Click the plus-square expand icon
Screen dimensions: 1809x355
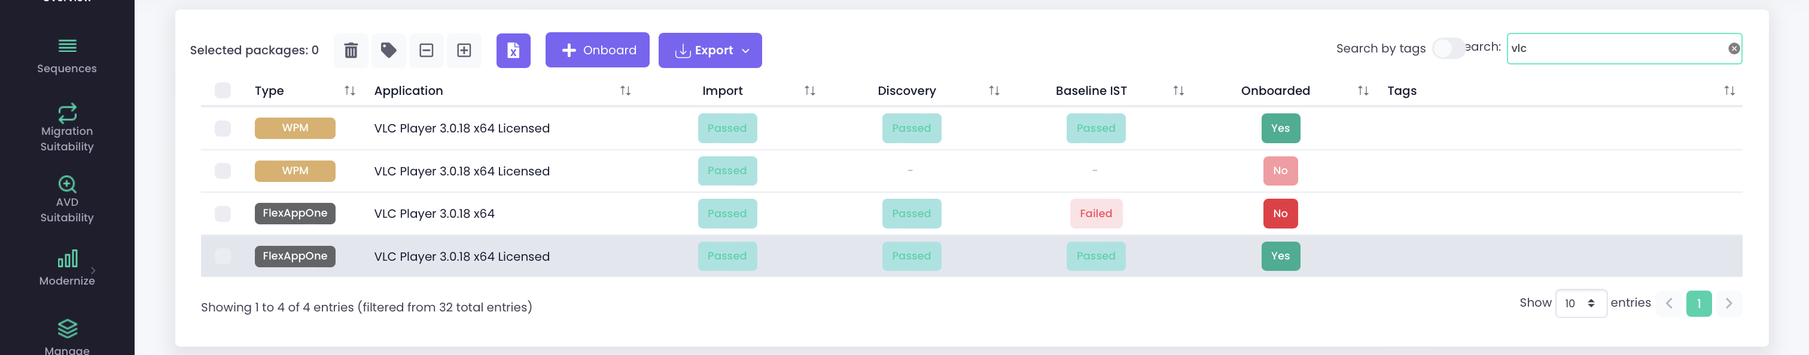[x=464, y=50]
